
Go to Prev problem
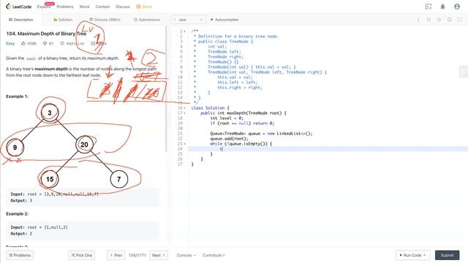tap(116, 255)
